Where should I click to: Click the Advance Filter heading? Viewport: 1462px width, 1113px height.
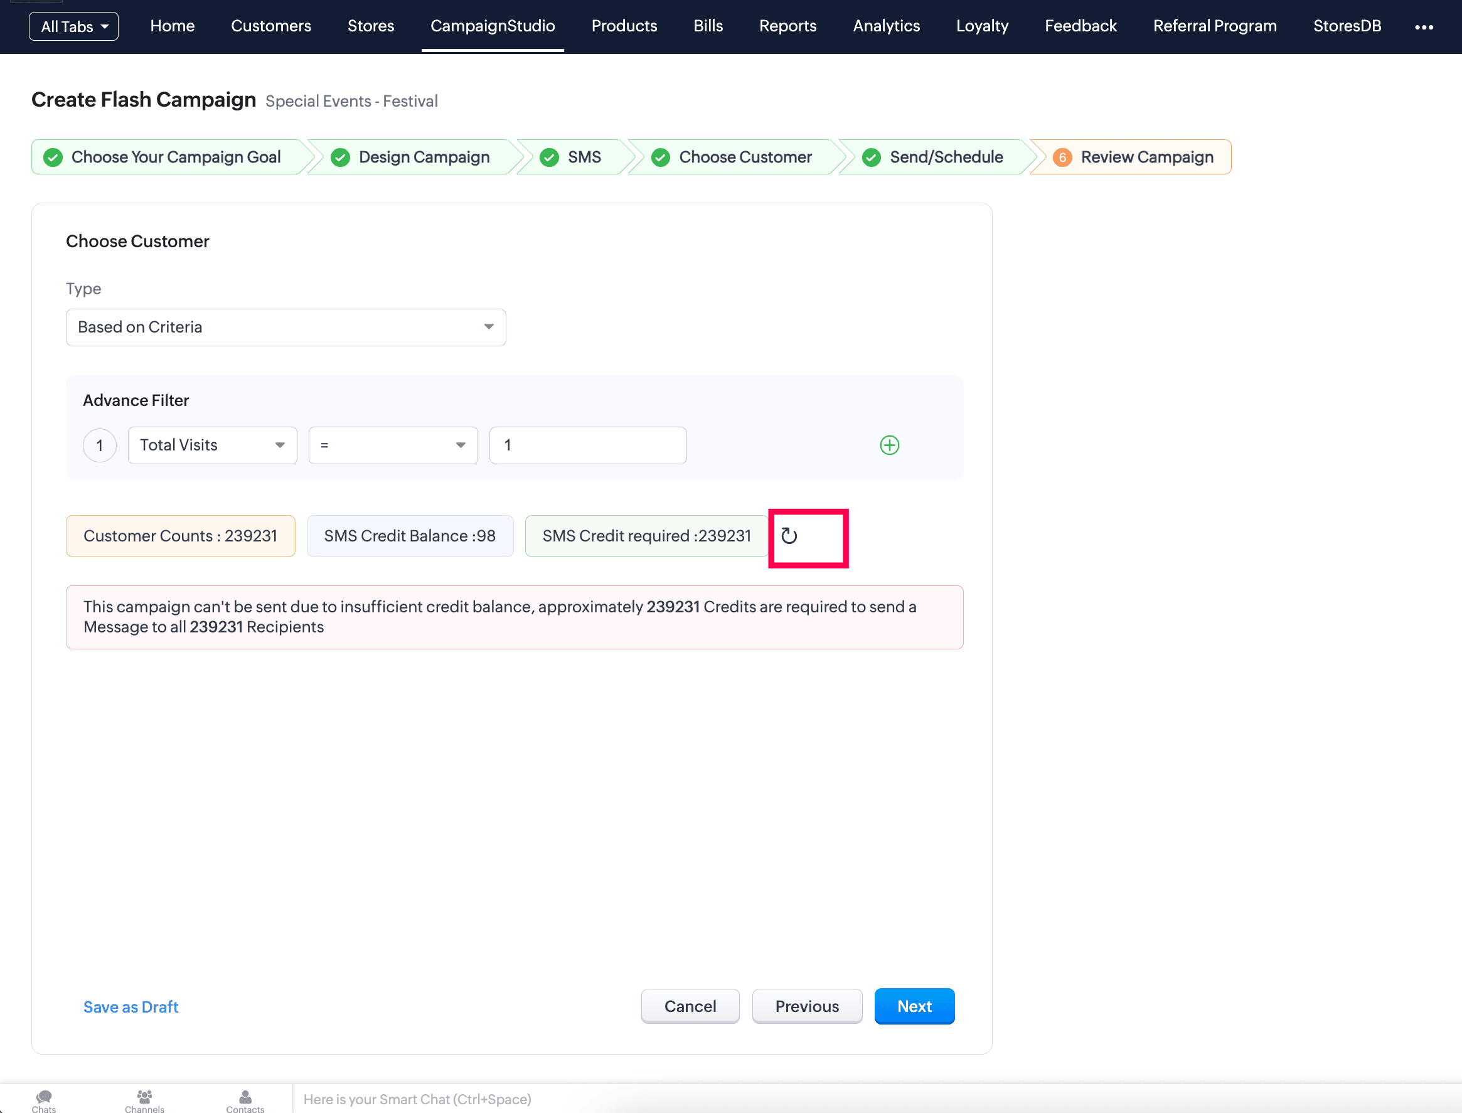(x=136, y=400)
